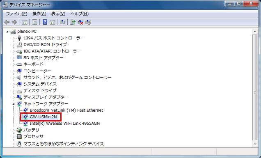Expand the コンピューター node

pyautogui.click(x=14, y=71)
